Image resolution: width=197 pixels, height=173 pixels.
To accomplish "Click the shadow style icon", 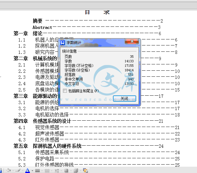I will coord(66,171).
